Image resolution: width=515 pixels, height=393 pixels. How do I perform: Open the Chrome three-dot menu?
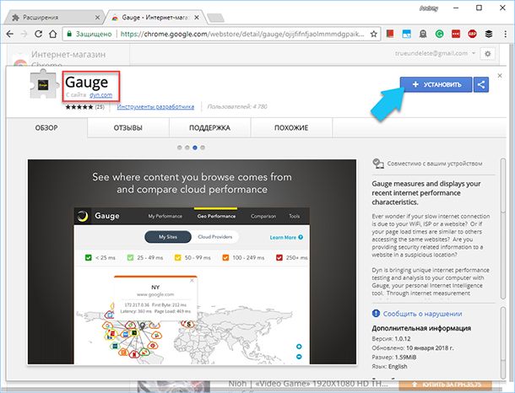[503, 35]
